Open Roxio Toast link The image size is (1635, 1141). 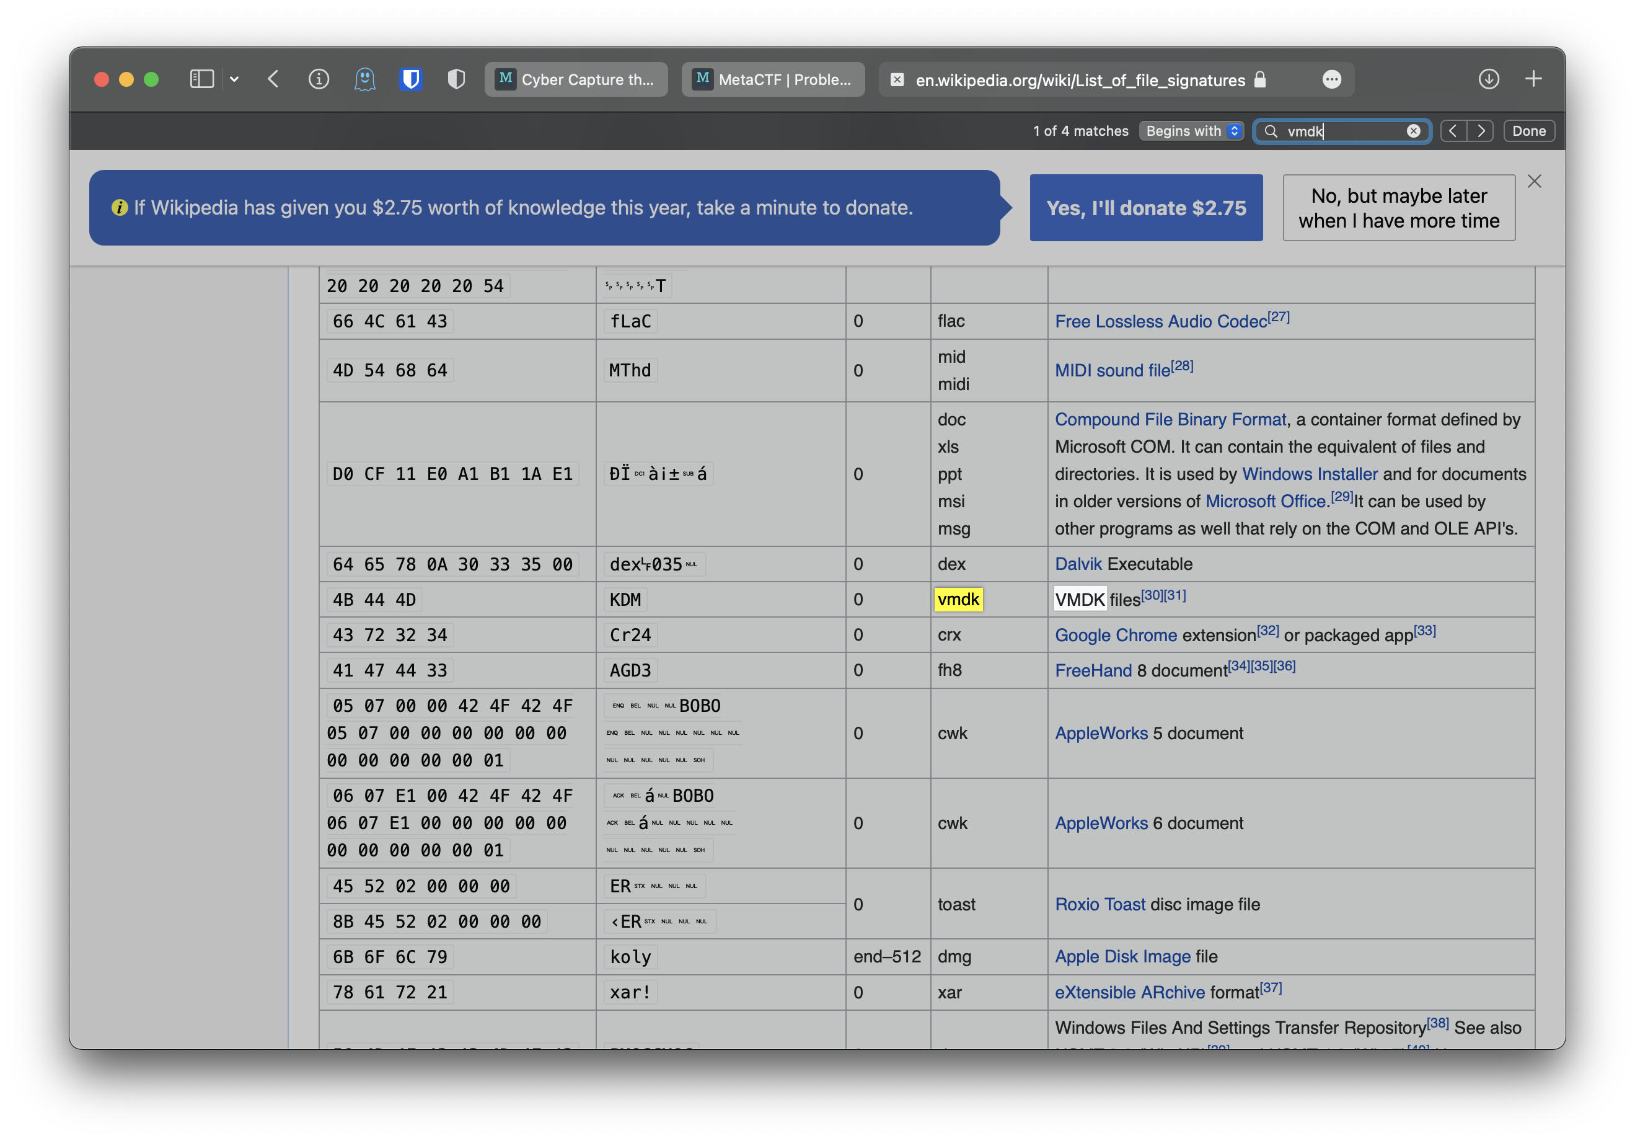click(x=1100, y=904)
